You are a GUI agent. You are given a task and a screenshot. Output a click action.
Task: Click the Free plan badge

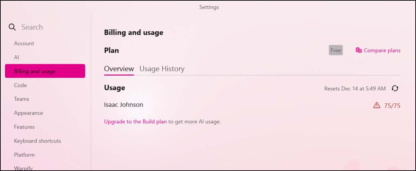click(x=336, y=50)
